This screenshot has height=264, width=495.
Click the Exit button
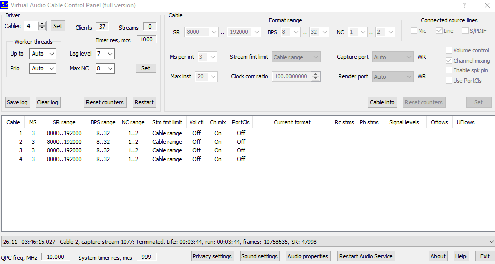tap(485, 256)
